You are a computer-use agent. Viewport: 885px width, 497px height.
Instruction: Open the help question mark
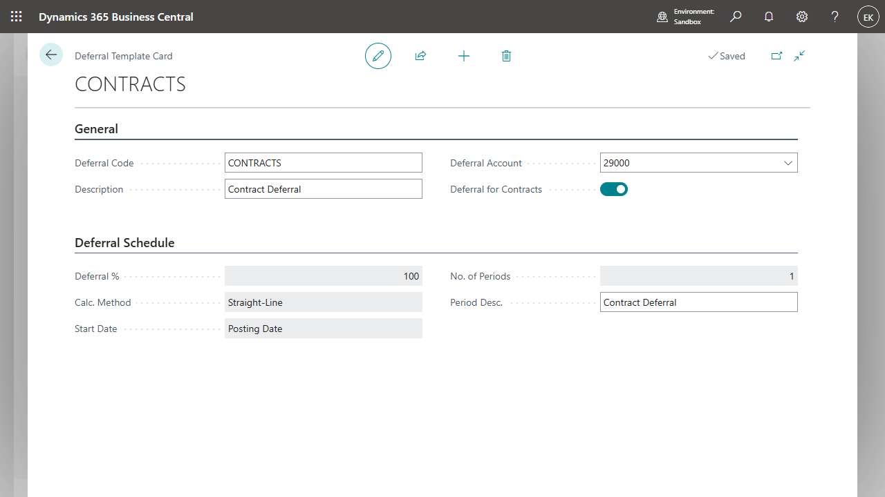[x=835, y=17]
